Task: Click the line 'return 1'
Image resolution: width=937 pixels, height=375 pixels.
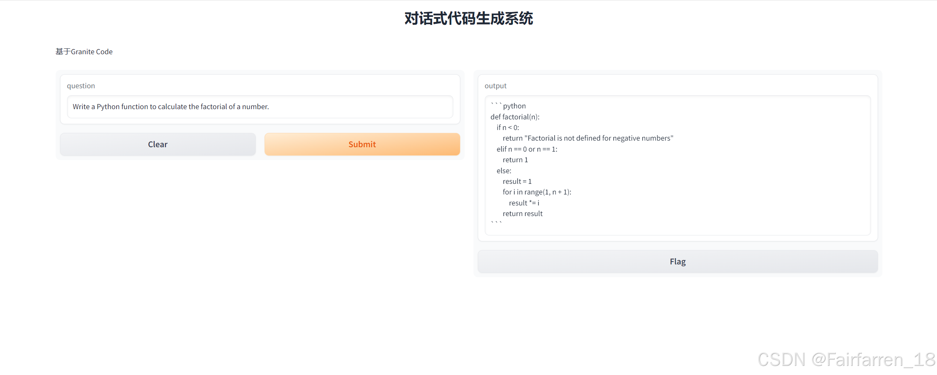Action: tap(515, 160)
